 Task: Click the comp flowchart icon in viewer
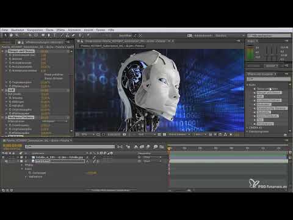[225, 134]
